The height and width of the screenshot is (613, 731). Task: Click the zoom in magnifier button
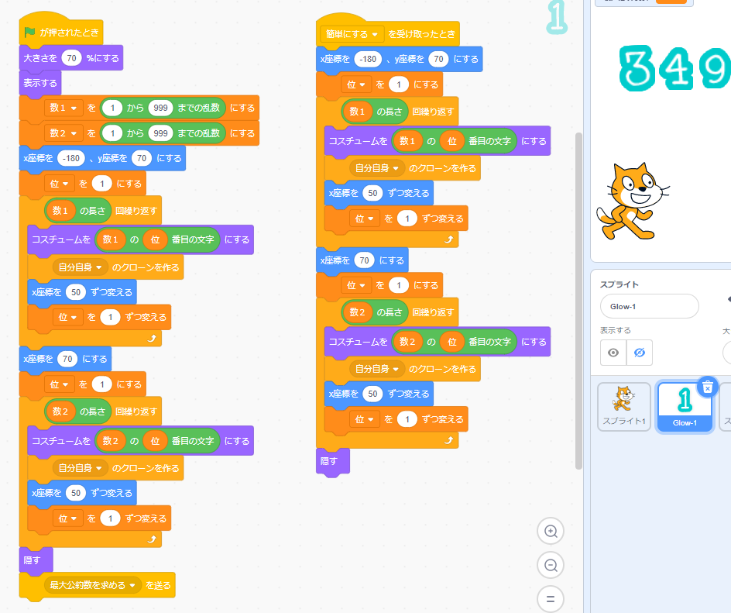551,531
